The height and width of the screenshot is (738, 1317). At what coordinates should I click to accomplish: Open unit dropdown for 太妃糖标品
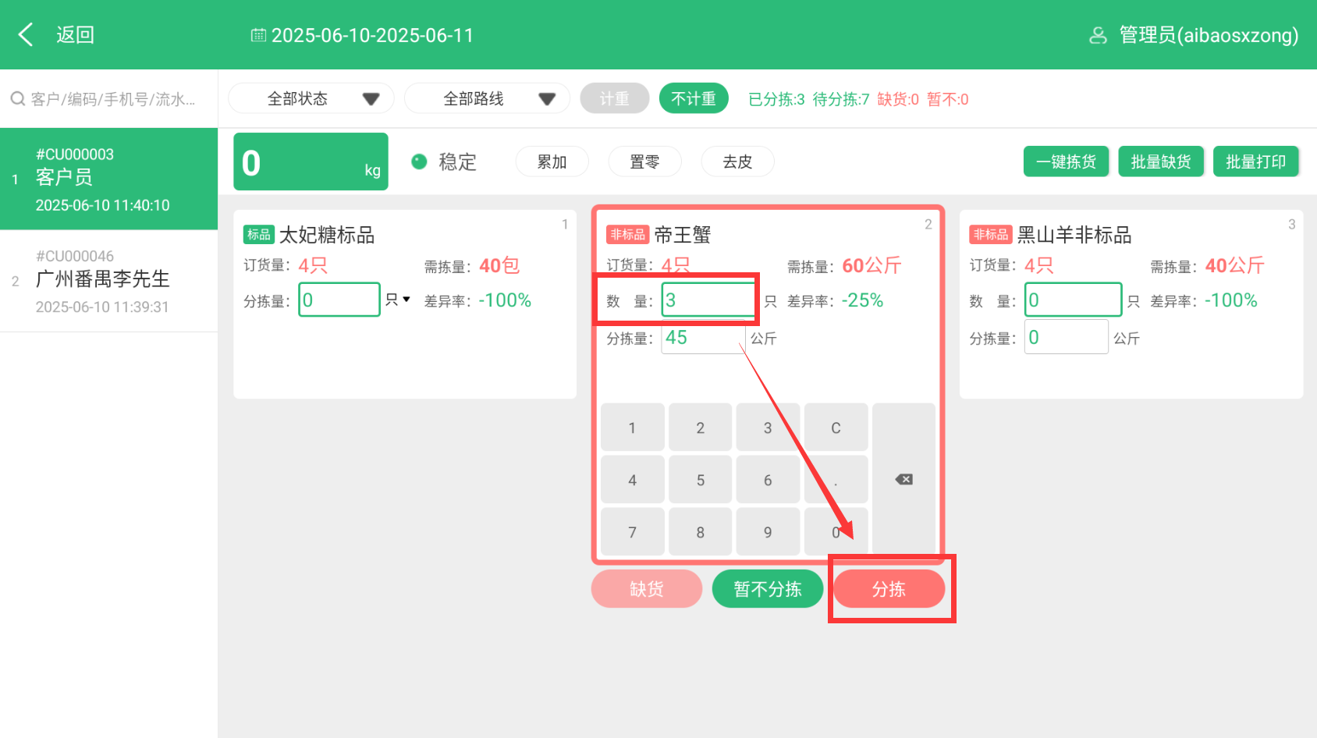tap(398, 300)
